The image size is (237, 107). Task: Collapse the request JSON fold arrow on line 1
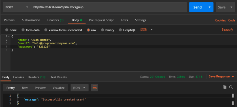(9, 37)
